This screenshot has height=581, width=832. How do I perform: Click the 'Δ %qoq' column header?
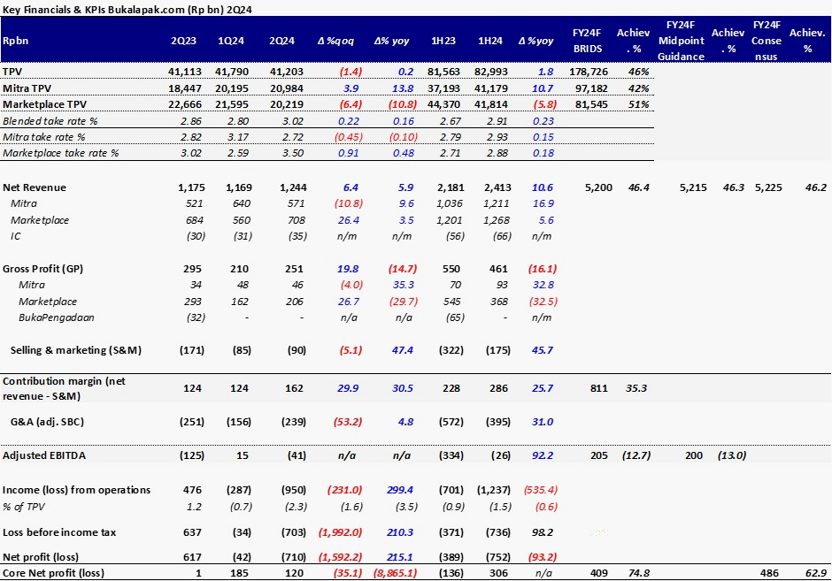335,41
